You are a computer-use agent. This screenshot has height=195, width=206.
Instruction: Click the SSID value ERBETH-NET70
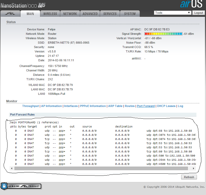coord(68,43)
